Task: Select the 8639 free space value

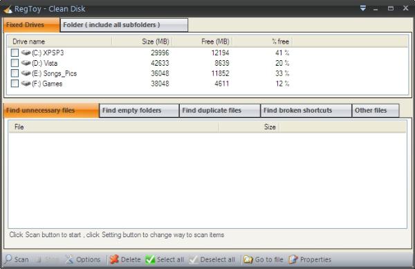Action: [222, 63]
